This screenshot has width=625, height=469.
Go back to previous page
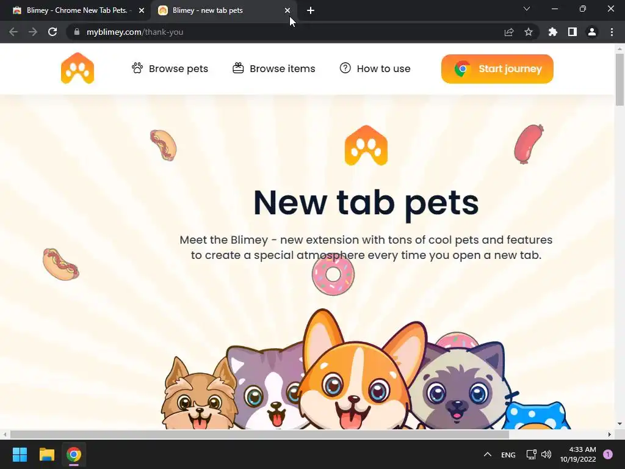[x=13, y=32]
